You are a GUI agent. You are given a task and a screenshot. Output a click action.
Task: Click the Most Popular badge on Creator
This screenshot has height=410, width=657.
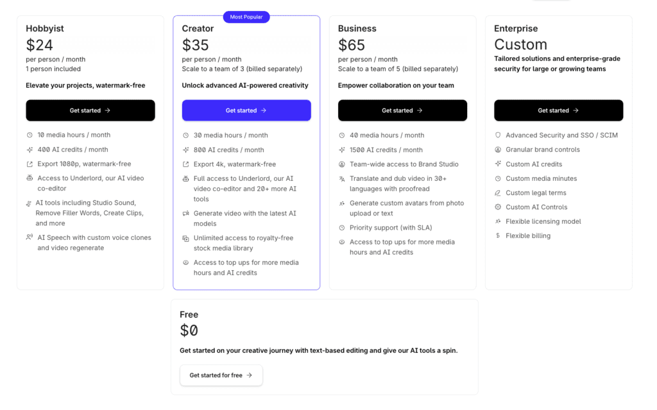pos(246,17)
